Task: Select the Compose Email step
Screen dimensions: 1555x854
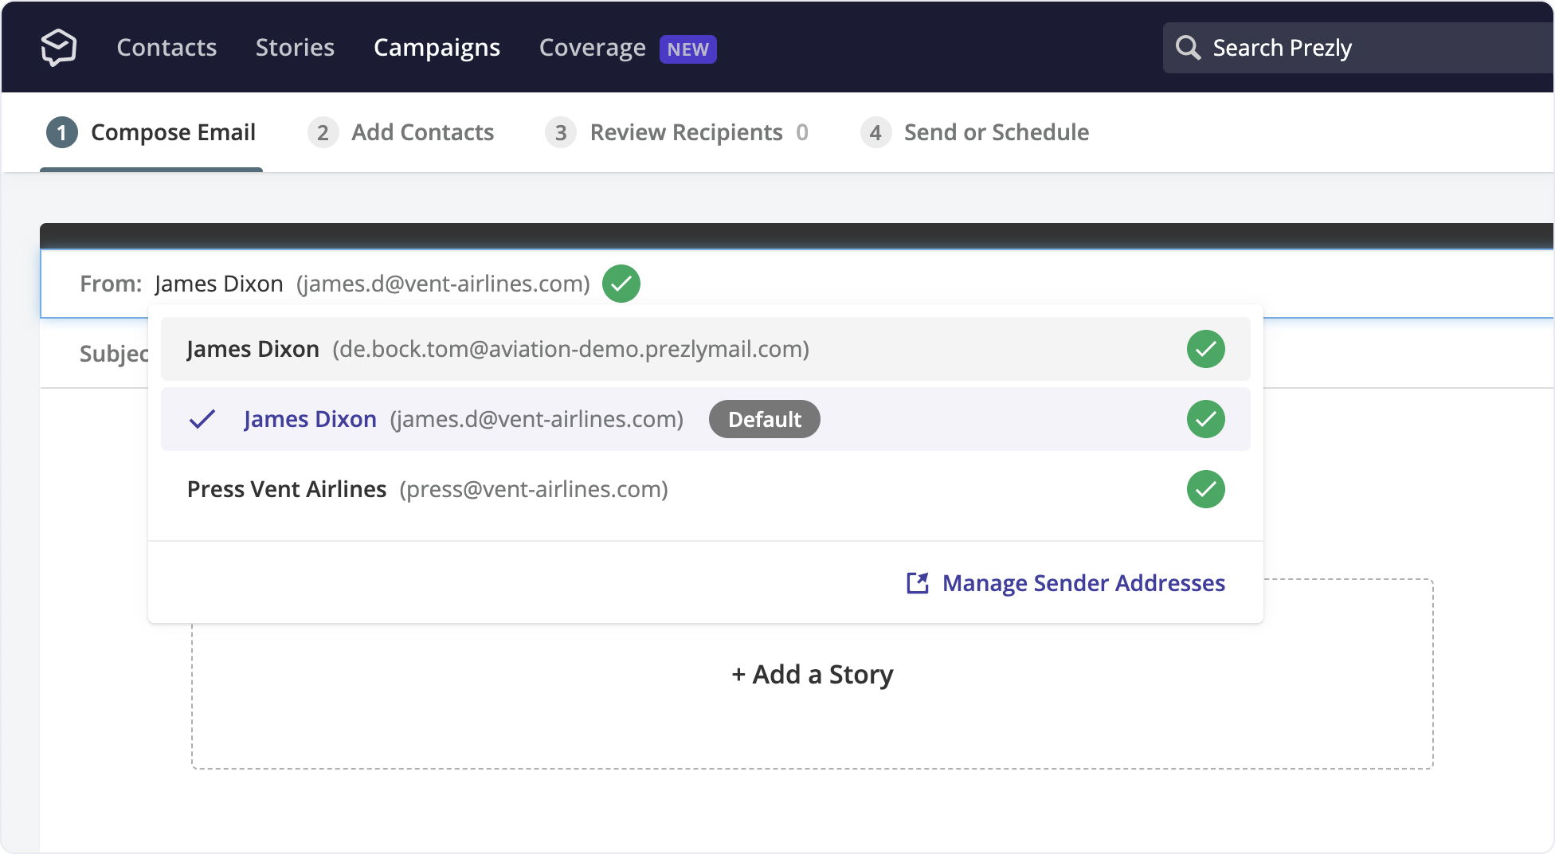Action: [151, 132]
